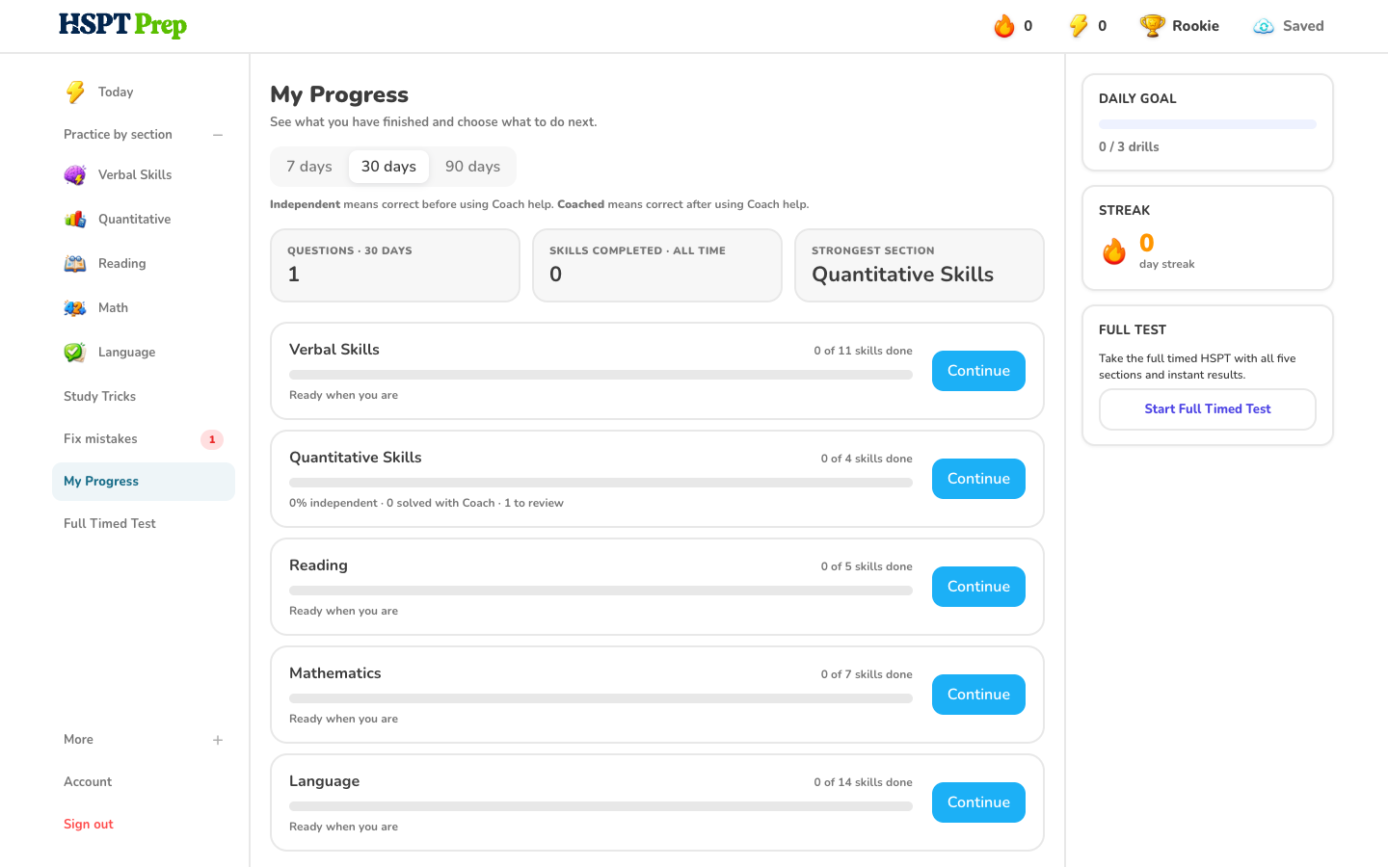The height and width of the screenshot is (867, 1388).
Task: Click Start Full Timed Test button
Action: pyautogui.click(x=1208, y=409)
